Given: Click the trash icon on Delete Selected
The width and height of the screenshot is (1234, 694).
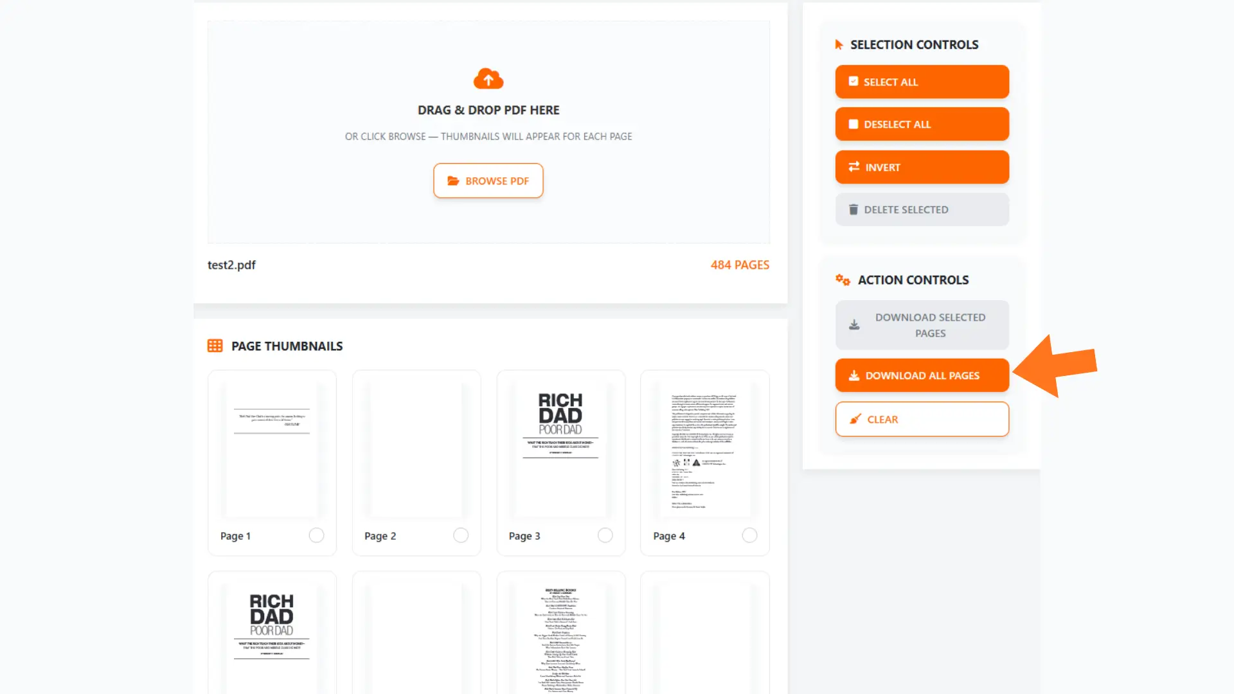Looking at the screenshot, I should pos(854,209).
